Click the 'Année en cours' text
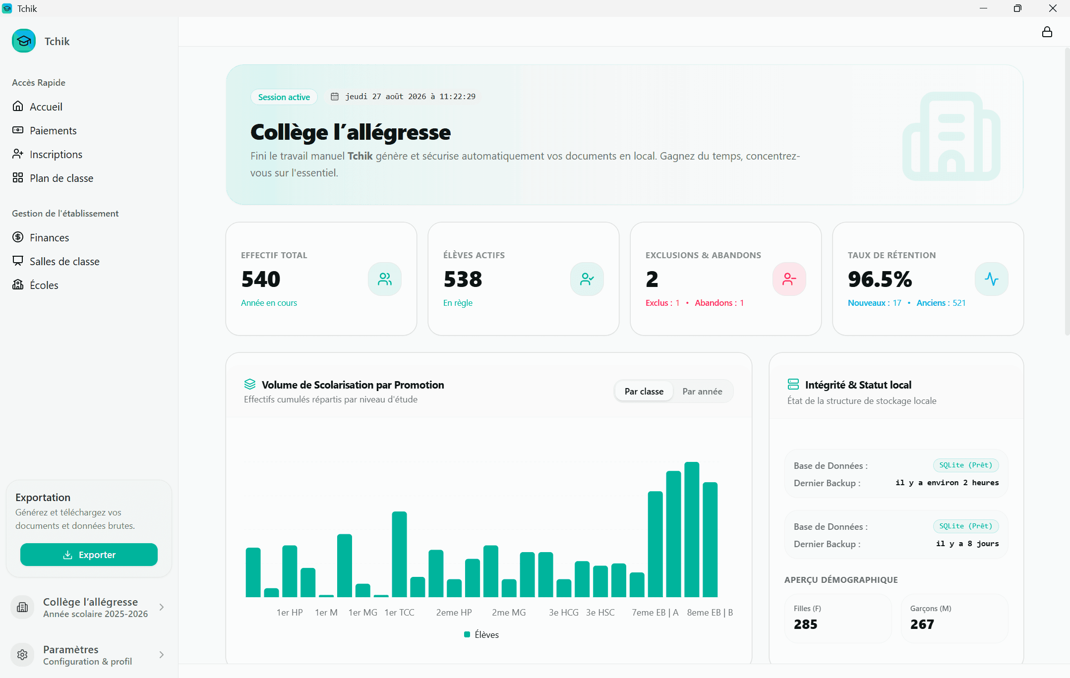Screen dimensions: 1070x678 pos(269,303)
